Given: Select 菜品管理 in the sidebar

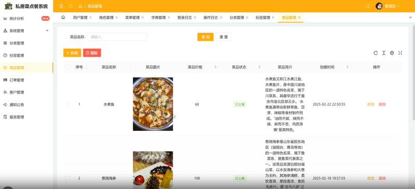Looking at the screenshot, I should click(26, 67).
